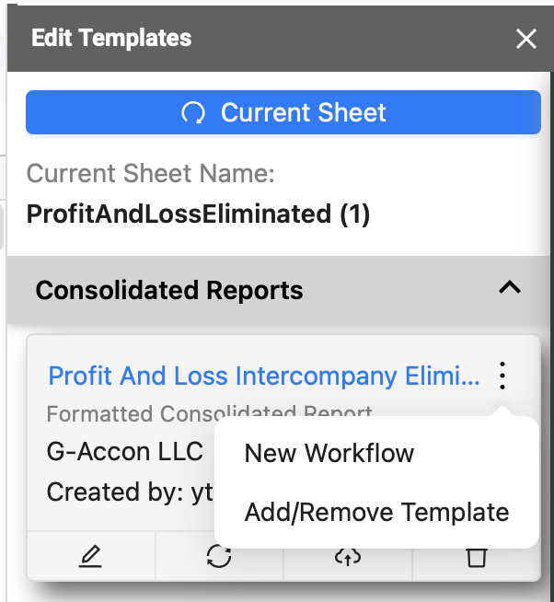Image resolution: width=554 pixels, height=602 pixels.
Task: Click the cloud upload icon
Action: coord(348,556)
